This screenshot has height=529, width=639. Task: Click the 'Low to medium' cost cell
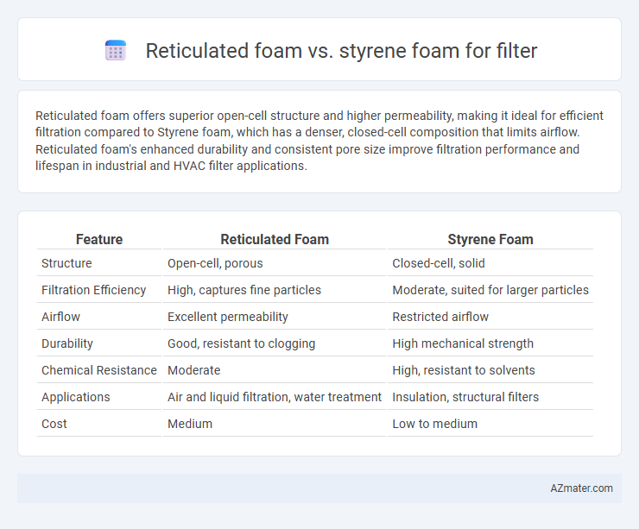434,424
